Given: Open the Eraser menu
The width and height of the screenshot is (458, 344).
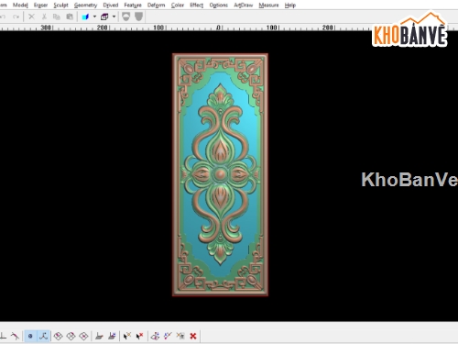Looking at the screenshot, I should pos(40,6).
